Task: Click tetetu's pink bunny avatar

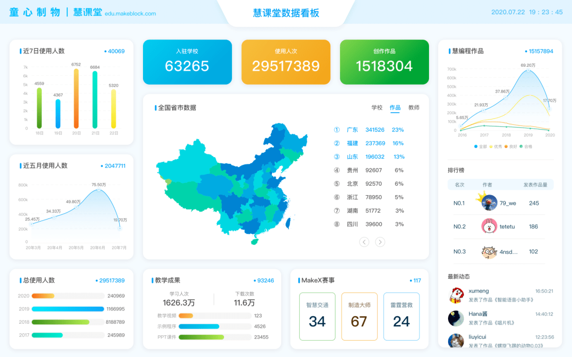Action: click(489, 226)
